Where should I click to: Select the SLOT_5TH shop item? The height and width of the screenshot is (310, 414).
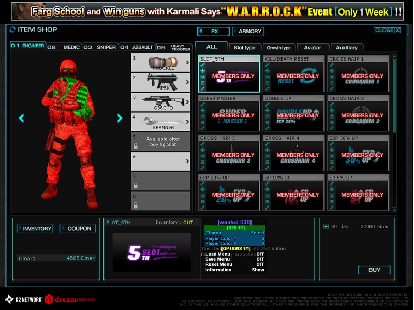click(229, 73)
